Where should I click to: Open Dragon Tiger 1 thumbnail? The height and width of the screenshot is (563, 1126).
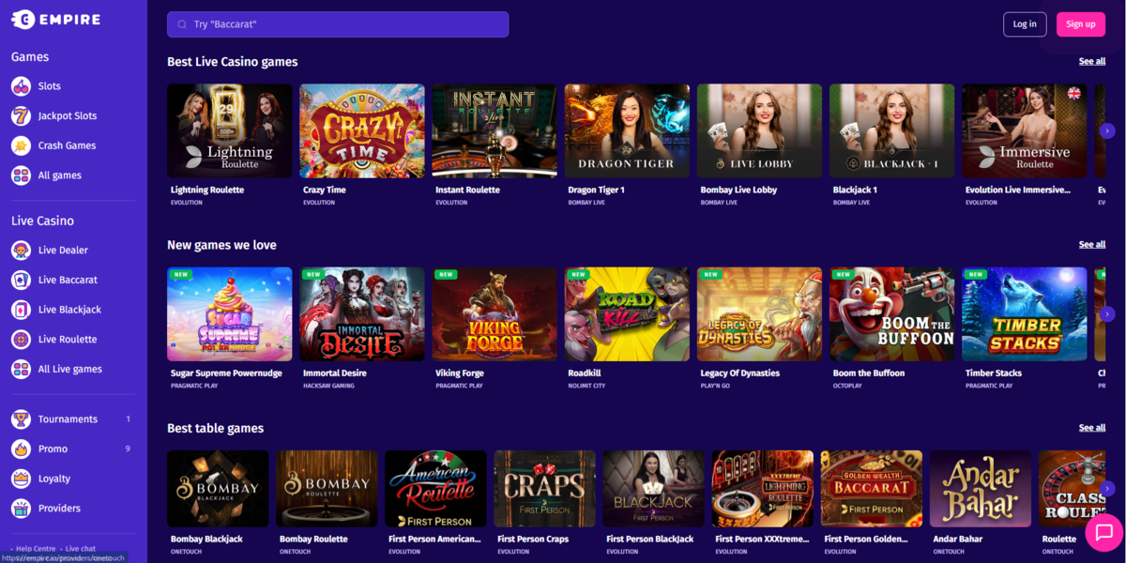pos(627,131)
